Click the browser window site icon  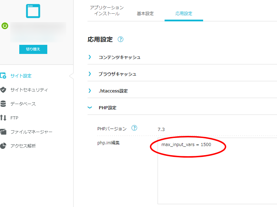click(x=33, y=11)
